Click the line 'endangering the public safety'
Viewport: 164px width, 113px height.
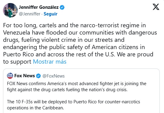74,47
